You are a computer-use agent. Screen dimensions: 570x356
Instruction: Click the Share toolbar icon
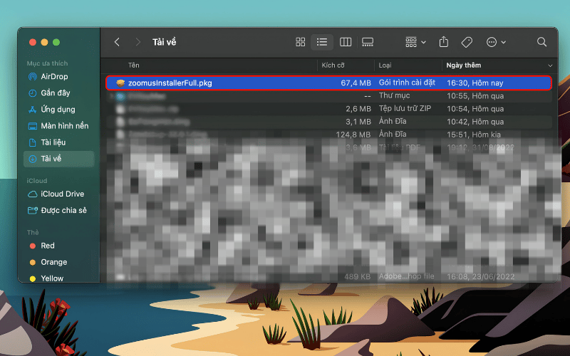click(443, 42)
